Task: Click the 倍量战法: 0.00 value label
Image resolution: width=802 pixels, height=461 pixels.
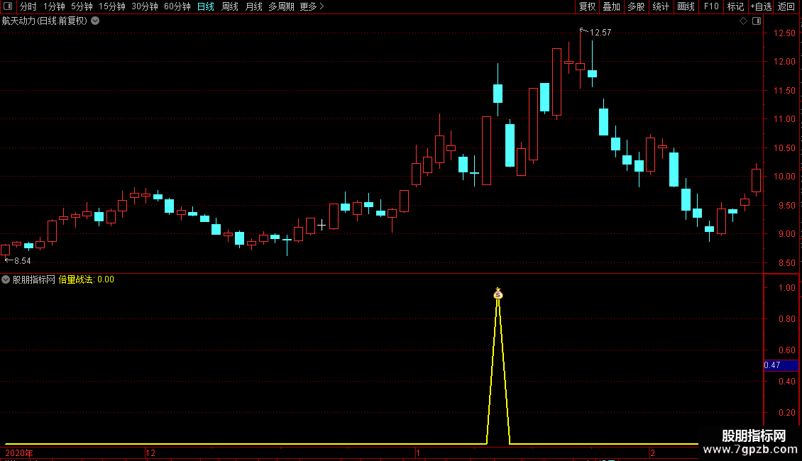Action: [x=87, y=279]
